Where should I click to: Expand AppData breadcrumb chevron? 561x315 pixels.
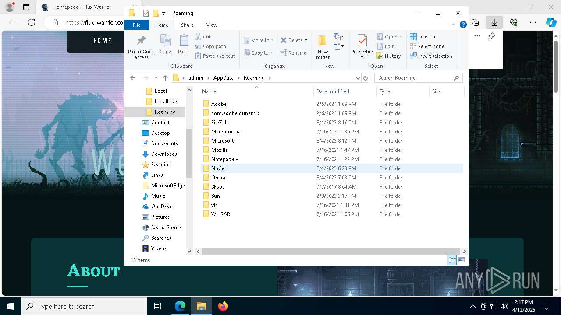[239, 78]
